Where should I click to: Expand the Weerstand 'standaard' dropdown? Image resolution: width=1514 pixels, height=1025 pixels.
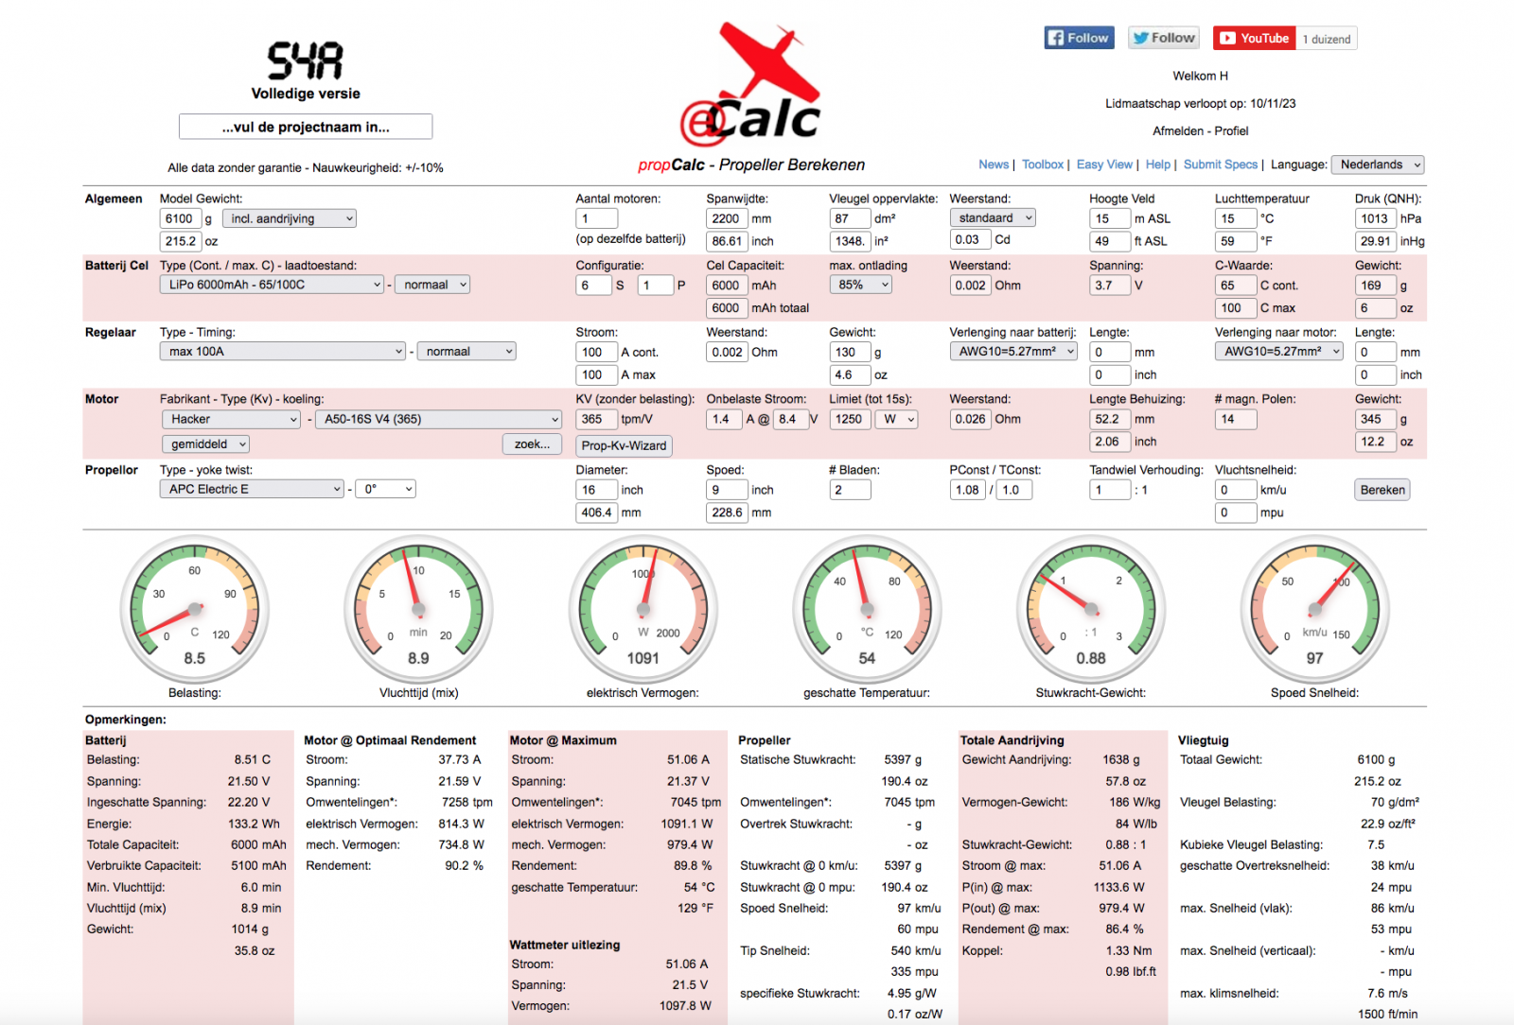click(993, 217)
